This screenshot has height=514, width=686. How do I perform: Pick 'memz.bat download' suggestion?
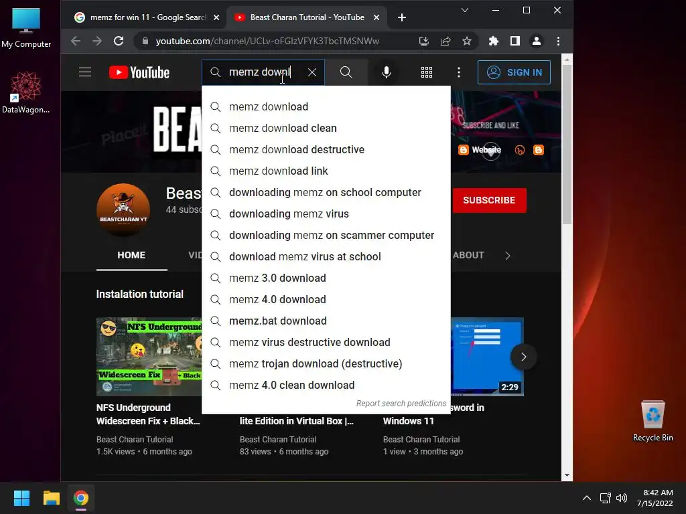tap(326, 321)
